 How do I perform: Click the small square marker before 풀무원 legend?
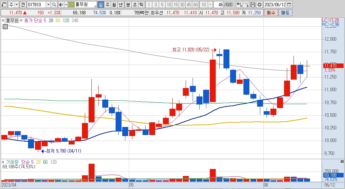pos(3,20)
